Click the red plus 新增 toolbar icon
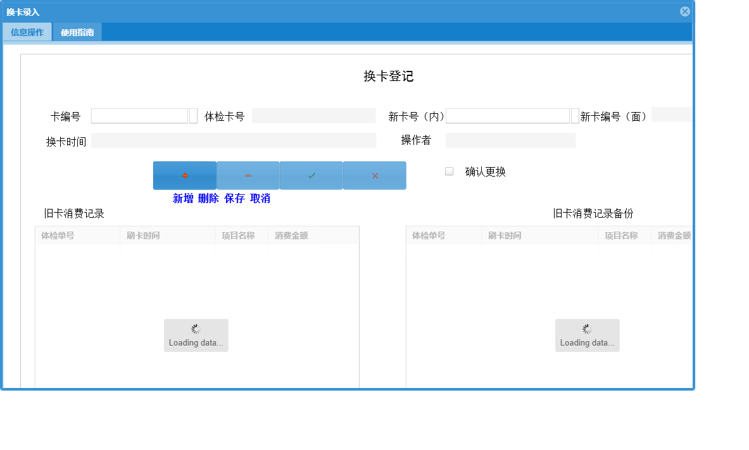 pyautogui.click(x=184, y=175)
